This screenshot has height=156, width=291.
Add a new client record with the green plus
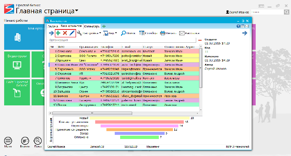[x=58, y=33]
